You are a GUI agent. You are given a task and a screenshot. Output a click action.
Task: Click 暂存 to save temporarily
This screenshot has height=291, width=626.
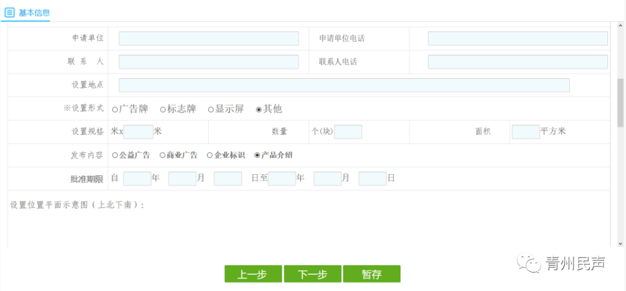click(372, 274)
